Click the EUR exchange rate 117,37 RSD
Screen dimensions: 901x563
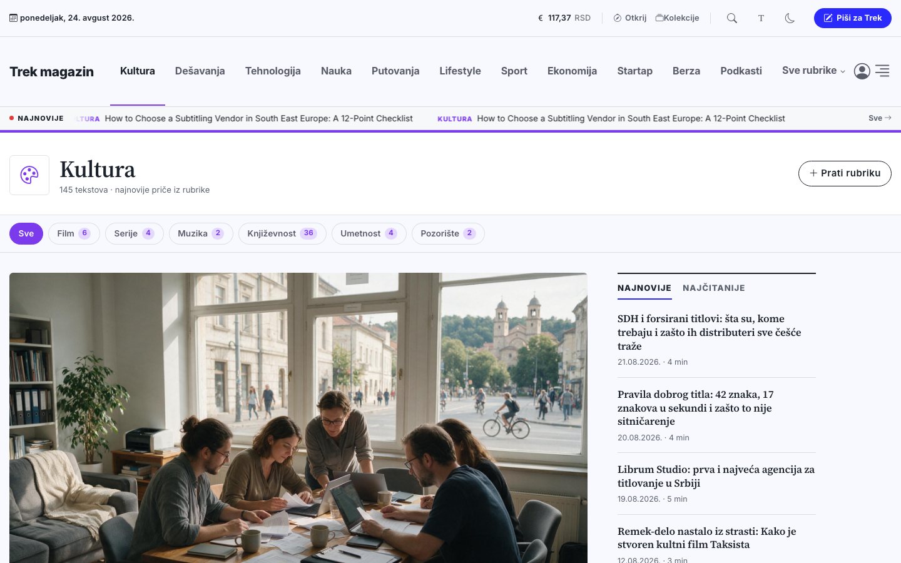(x=564, y=18)
